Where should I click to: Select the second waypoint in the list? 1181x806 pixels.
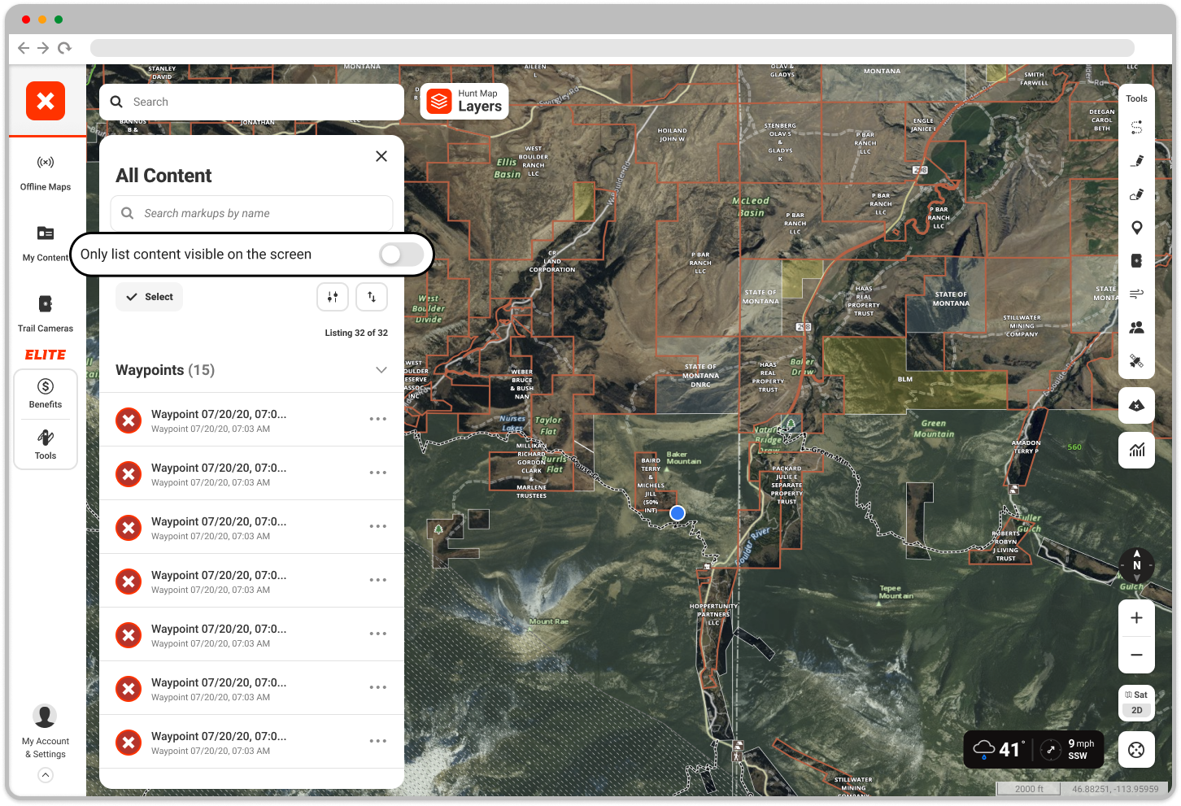click(252, 473)
